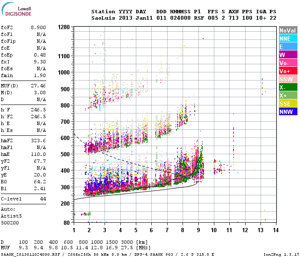300x257 pixels.
Task: Click the 10+ IGA value
Action: (x=261, y=18)
